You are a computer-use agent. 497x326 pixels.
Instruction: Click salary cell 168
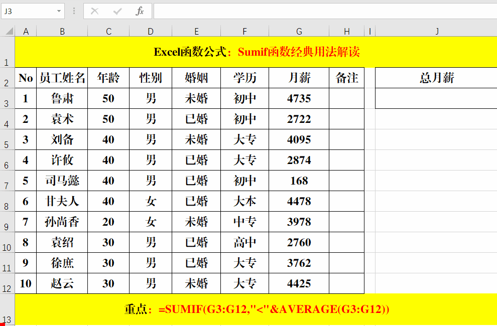click(x=299, y=181)
